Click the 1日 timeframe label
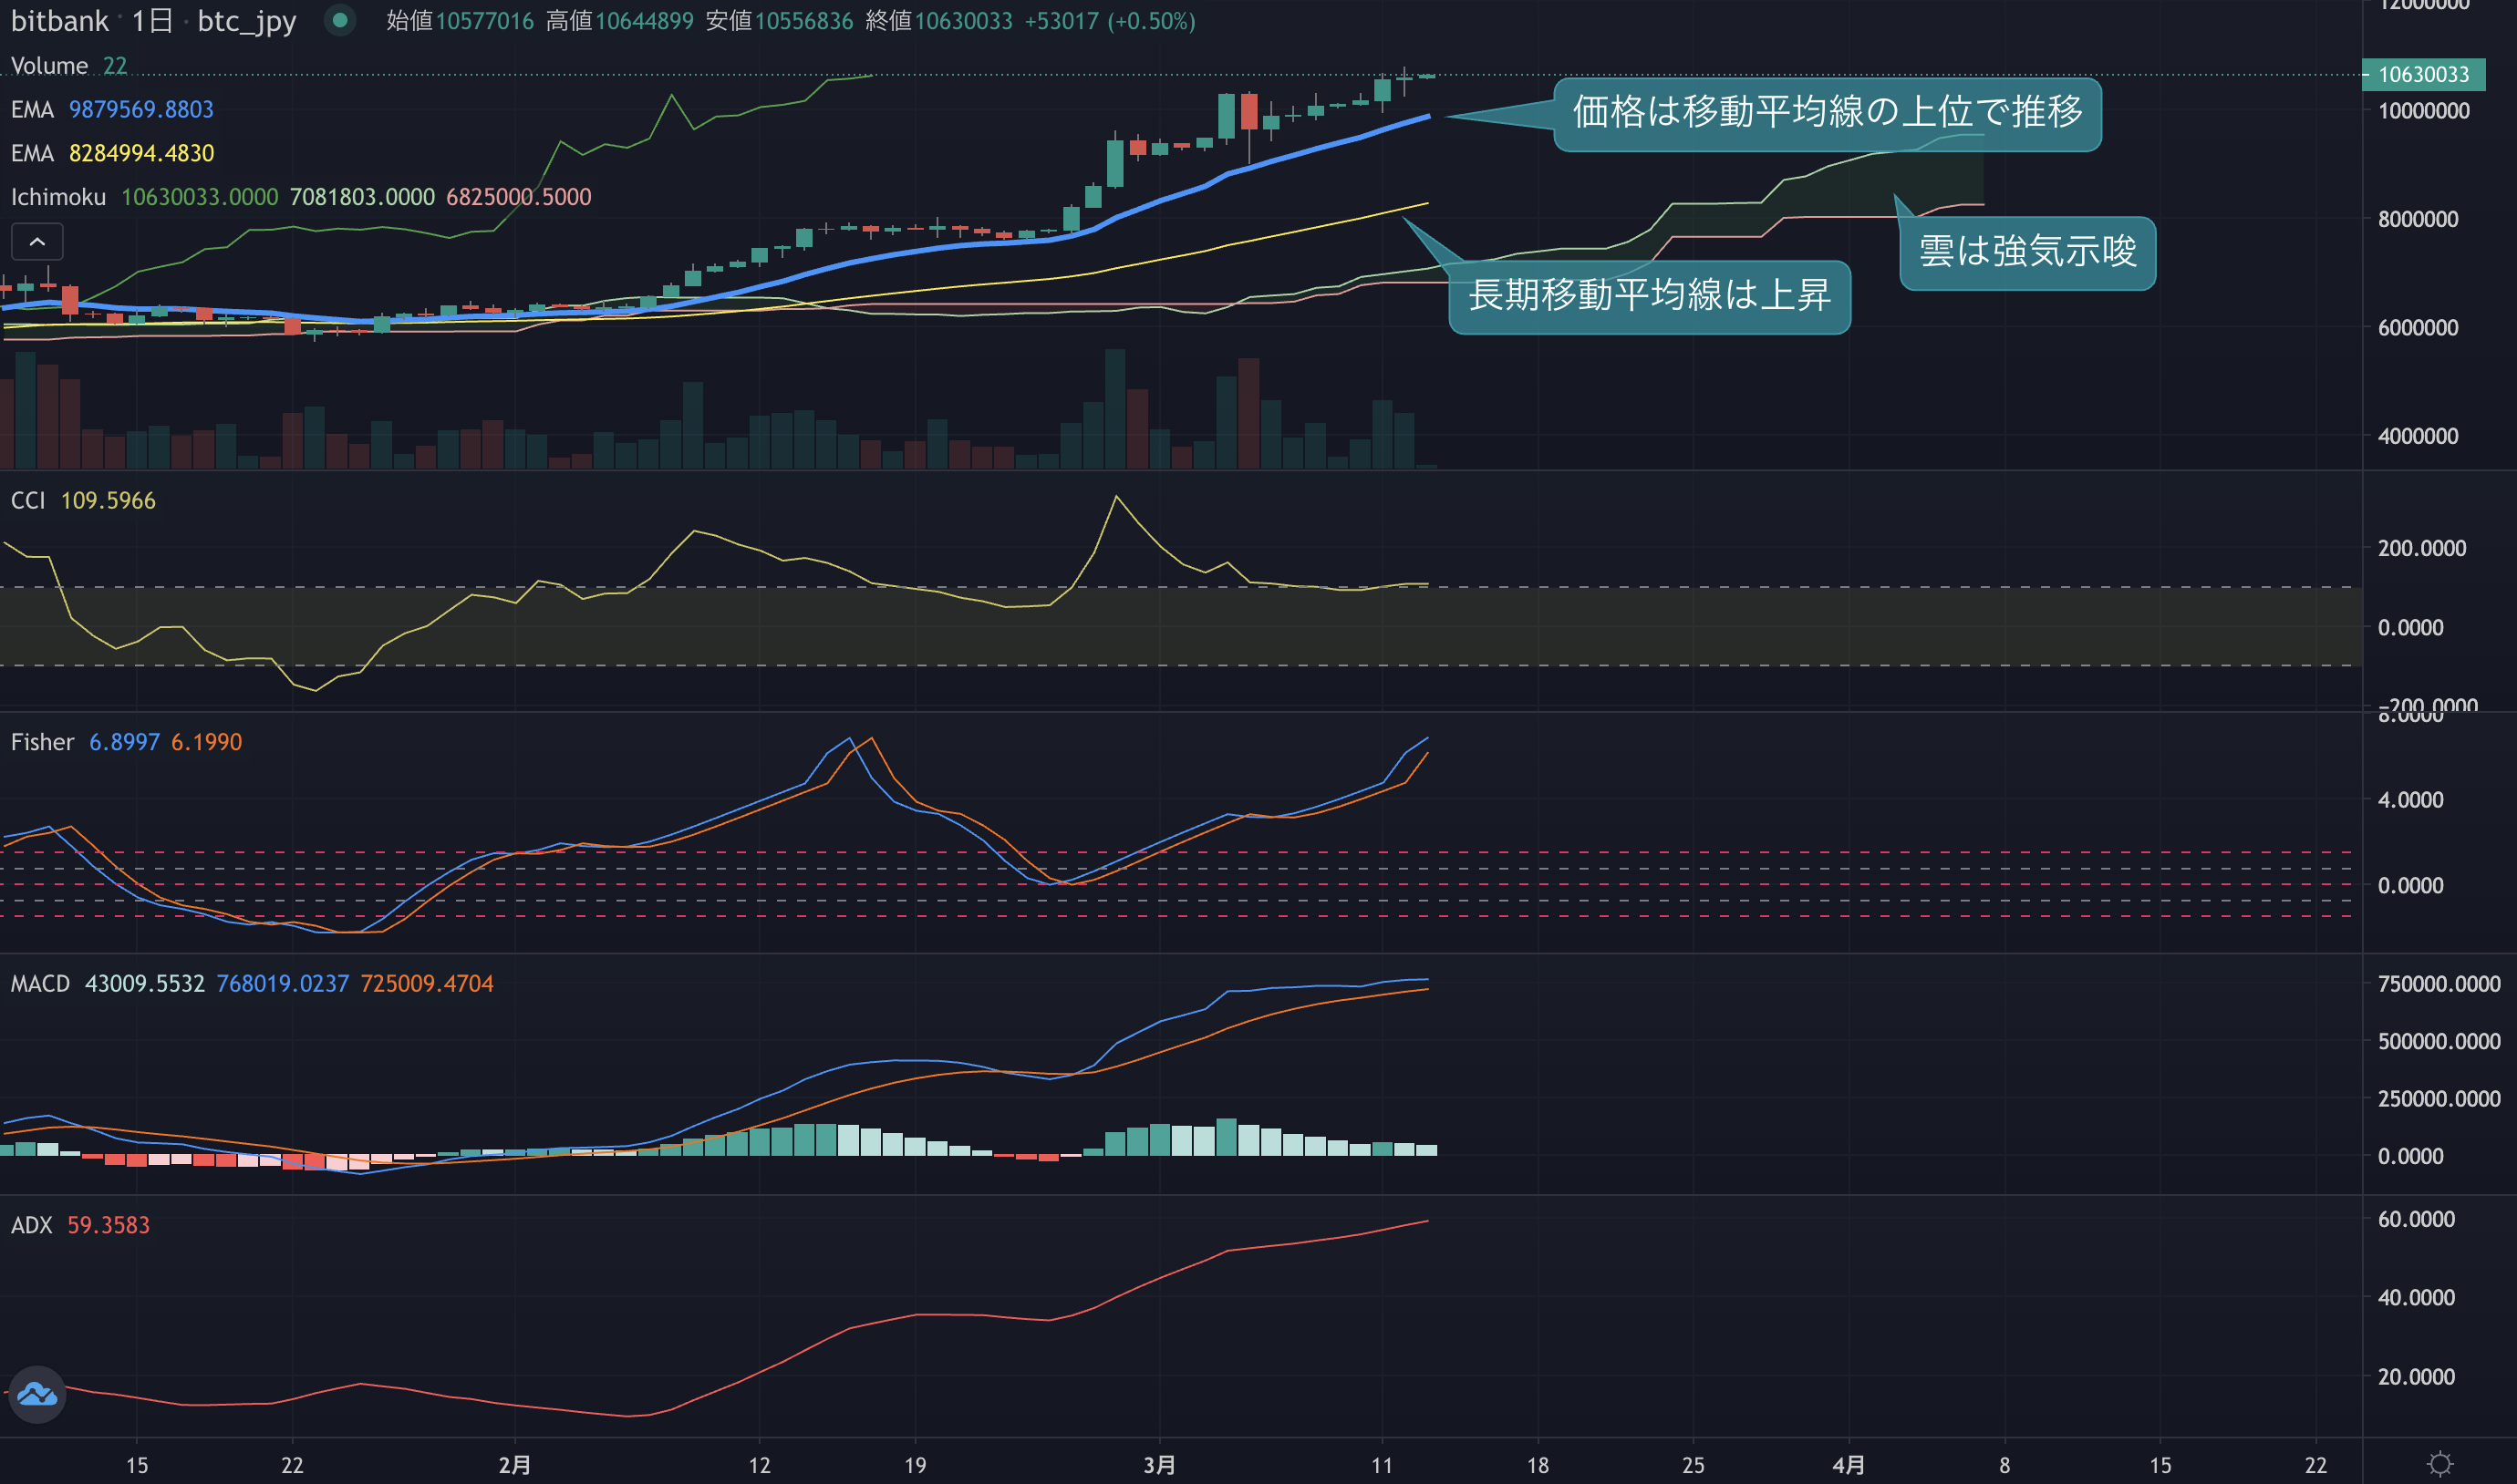Image resolution: width=2517 pixels, height=1484 pixels. pos(152,20)
